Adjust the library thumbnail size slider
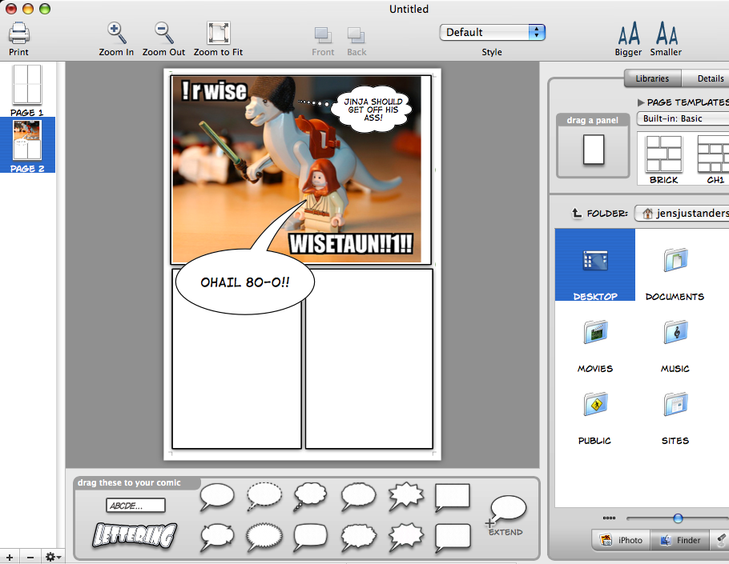Image resolution: width=729 pixels, height=564 pixels. click(x=678, y=518)
